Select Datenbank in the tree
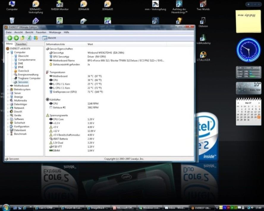This screenshot has width=264, height=211. pyautogui.click(x=20, y=130)
